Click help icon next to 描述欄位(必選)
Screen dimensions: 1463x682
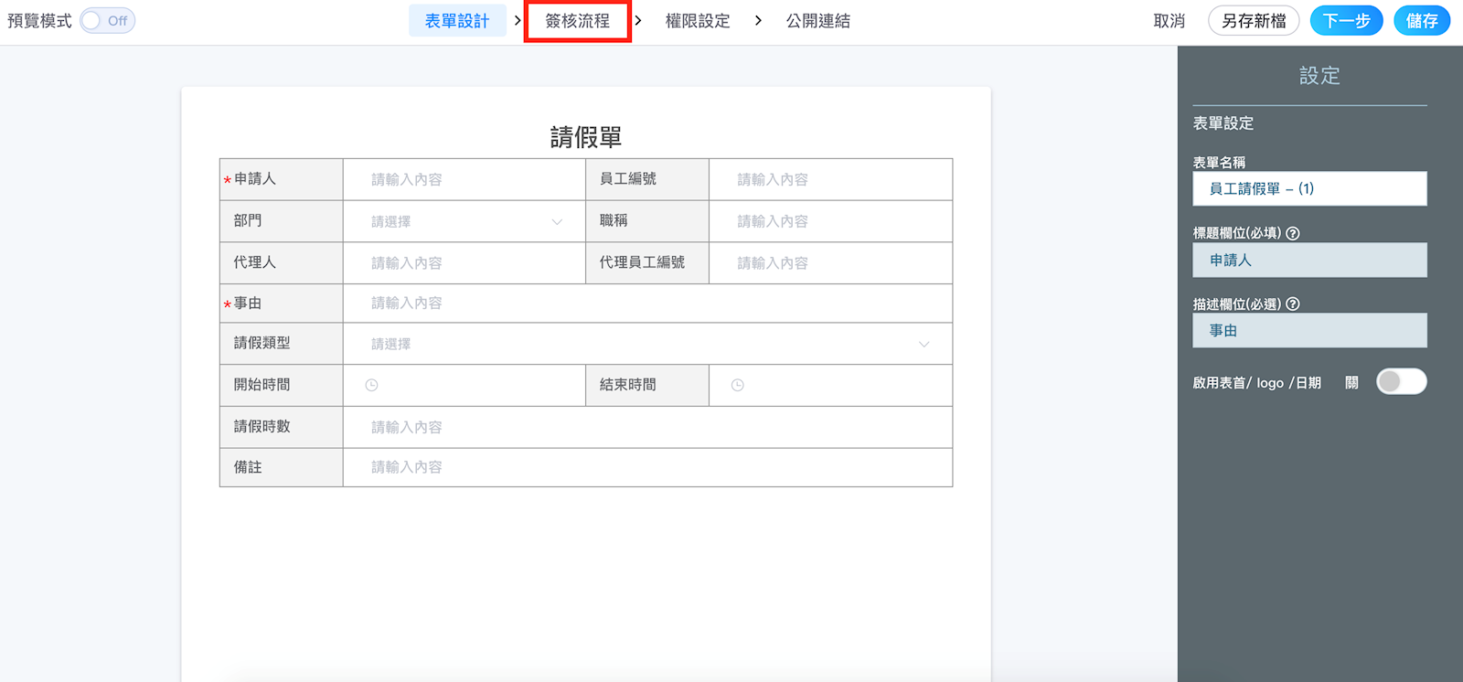tap(1292, 304)
